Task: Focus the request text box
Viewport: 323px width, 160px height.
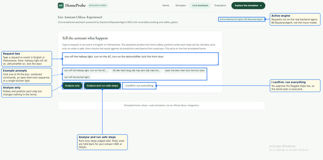Action: pos(140,59)
